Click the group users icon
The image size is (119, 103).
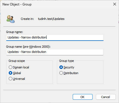click(x=11, y=19)
